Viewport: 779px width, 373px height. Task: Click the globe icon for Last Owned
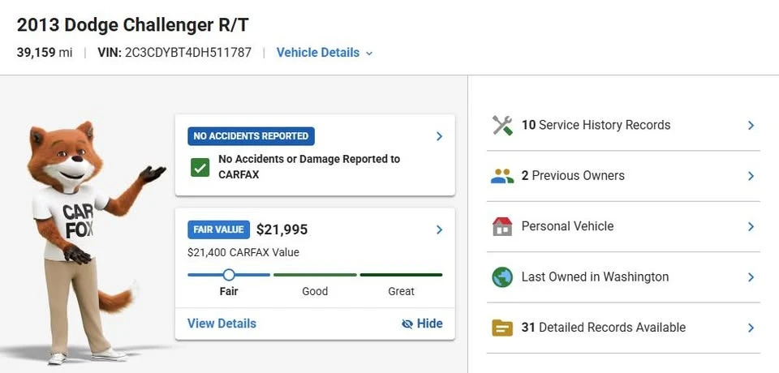pos(502,277)
